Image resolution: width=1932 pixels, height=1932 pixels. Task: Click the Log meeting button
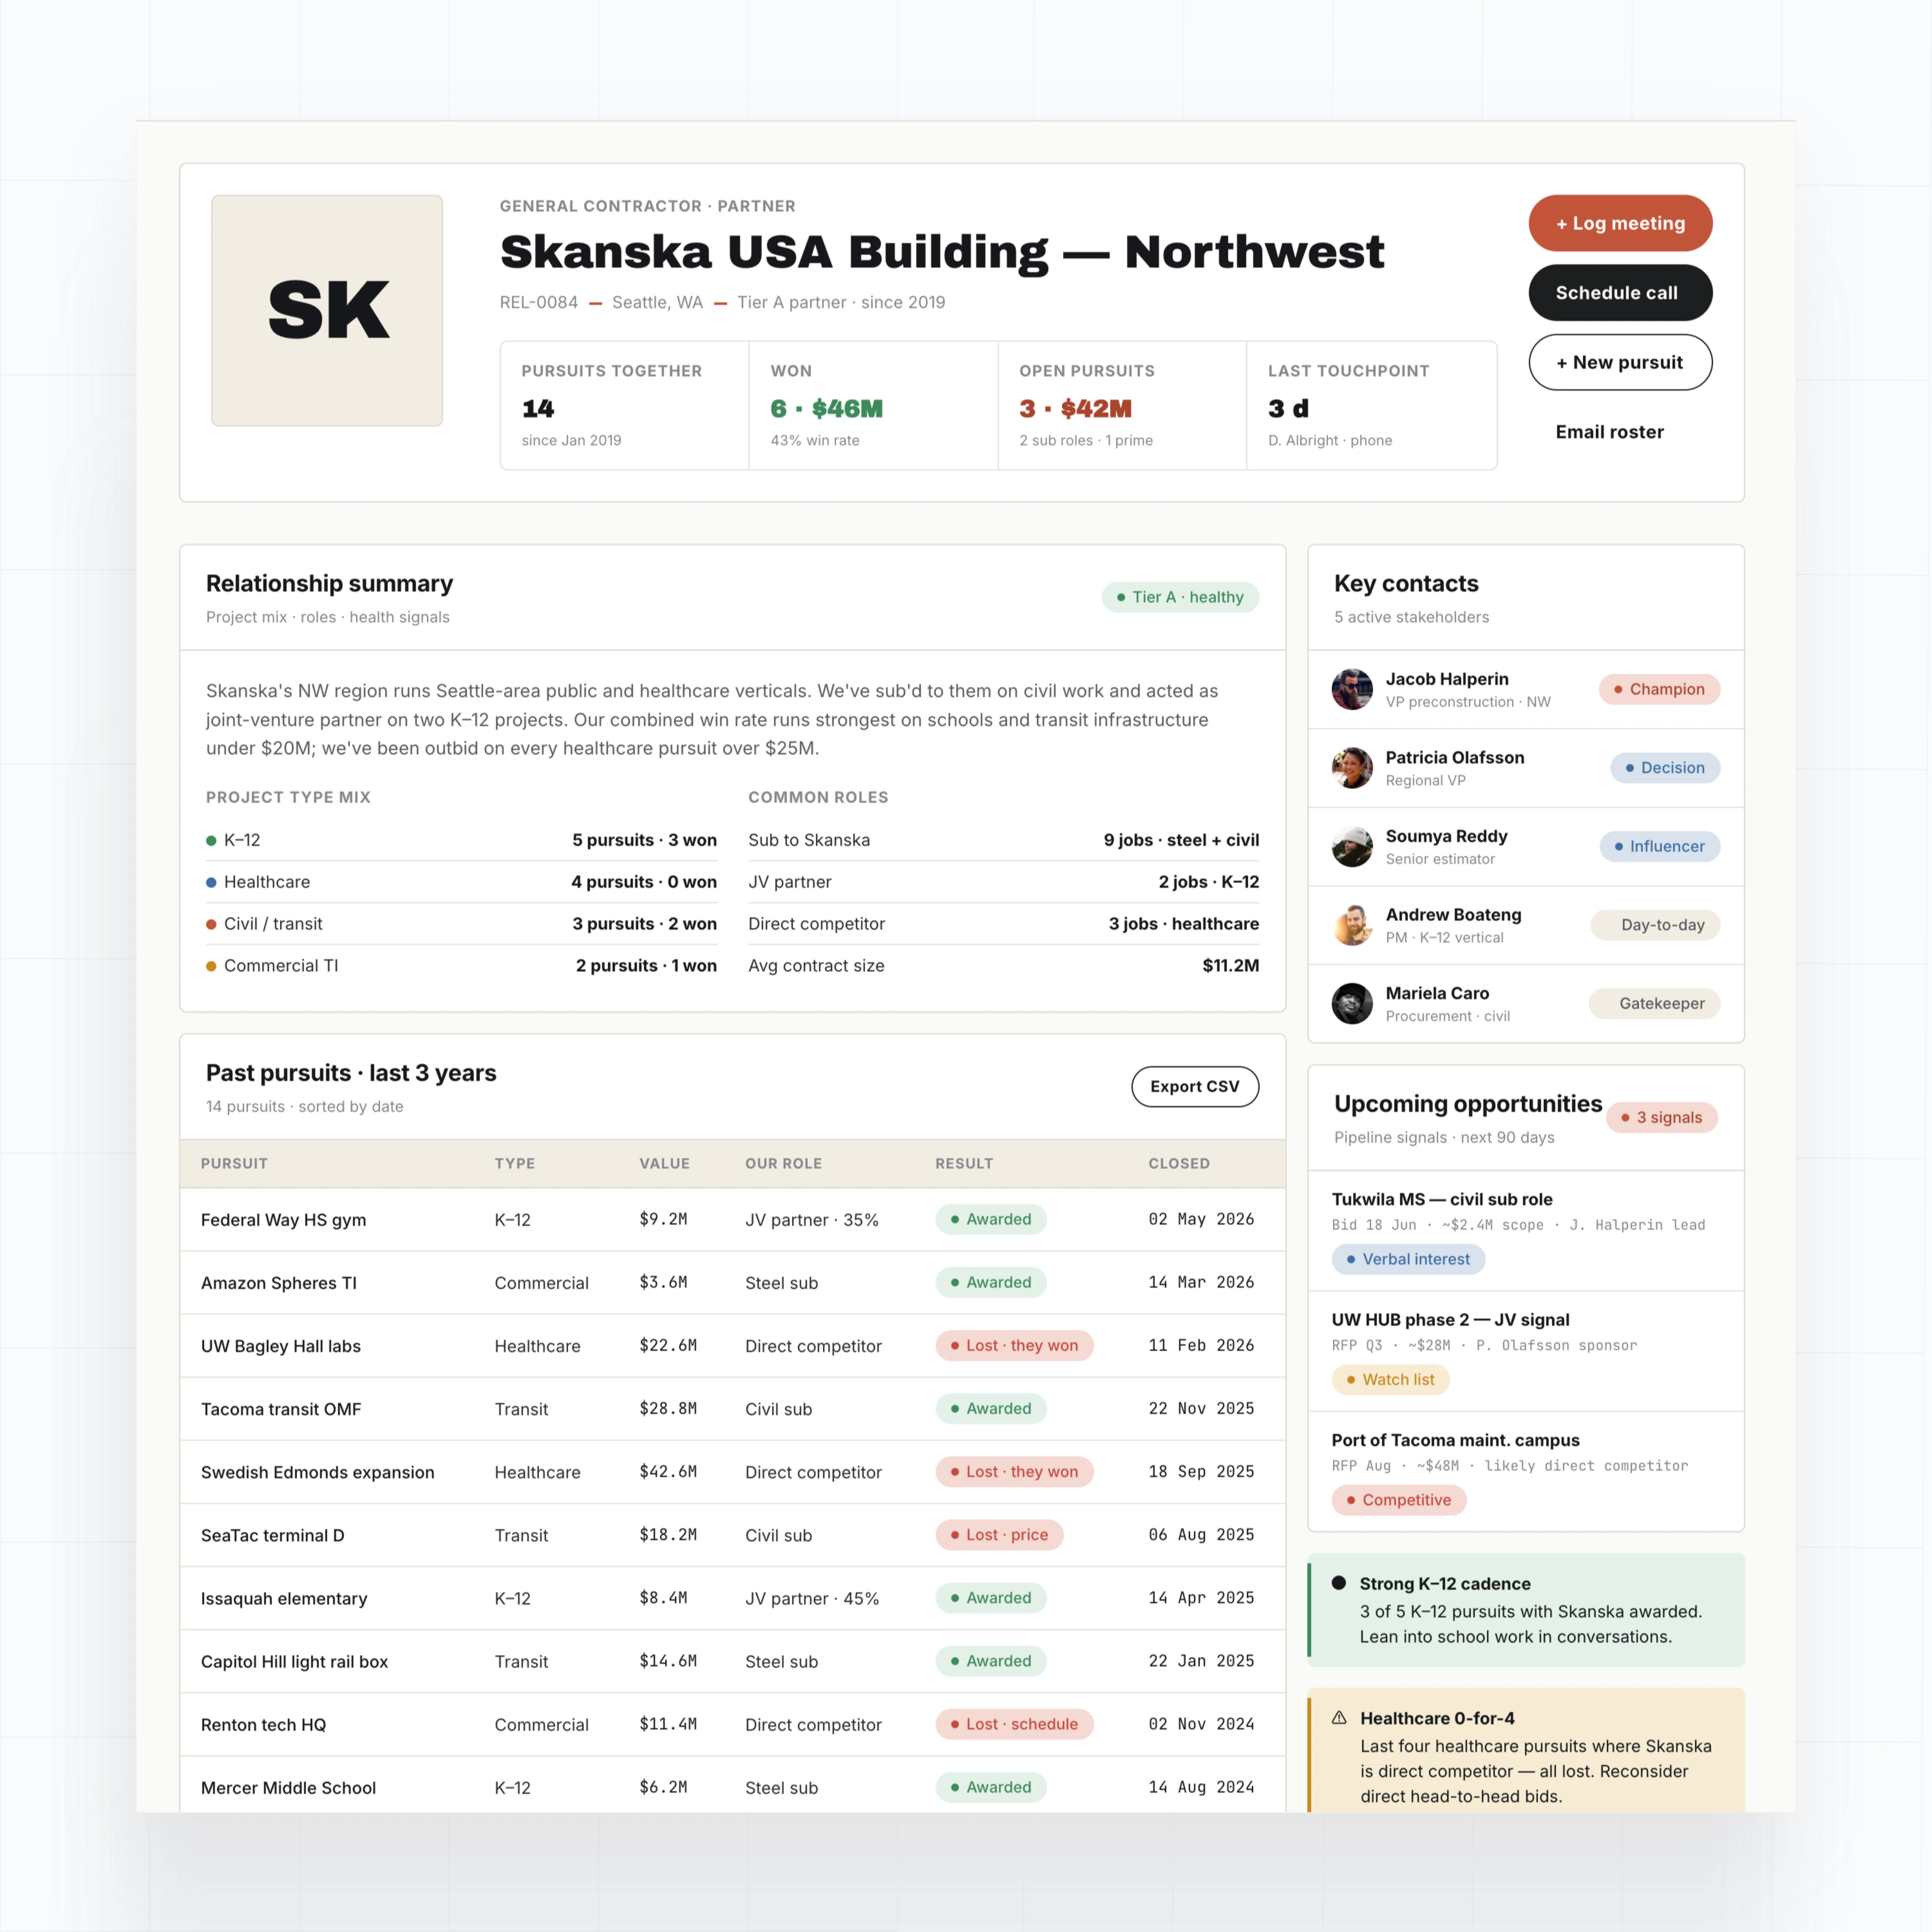pos(1620,223)
